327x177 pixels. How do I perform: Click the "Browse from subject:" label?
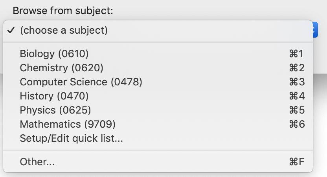point(63,11)
